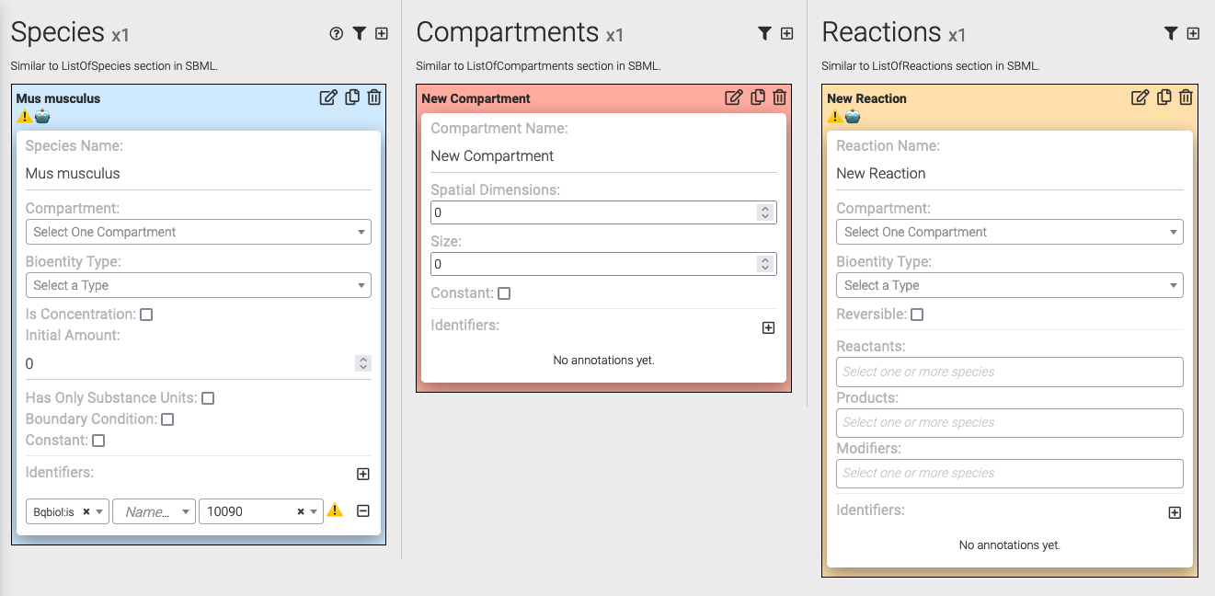Click the Products species selection field
This screenshot has height=596, width=1215.
(x=1009, y=422)
